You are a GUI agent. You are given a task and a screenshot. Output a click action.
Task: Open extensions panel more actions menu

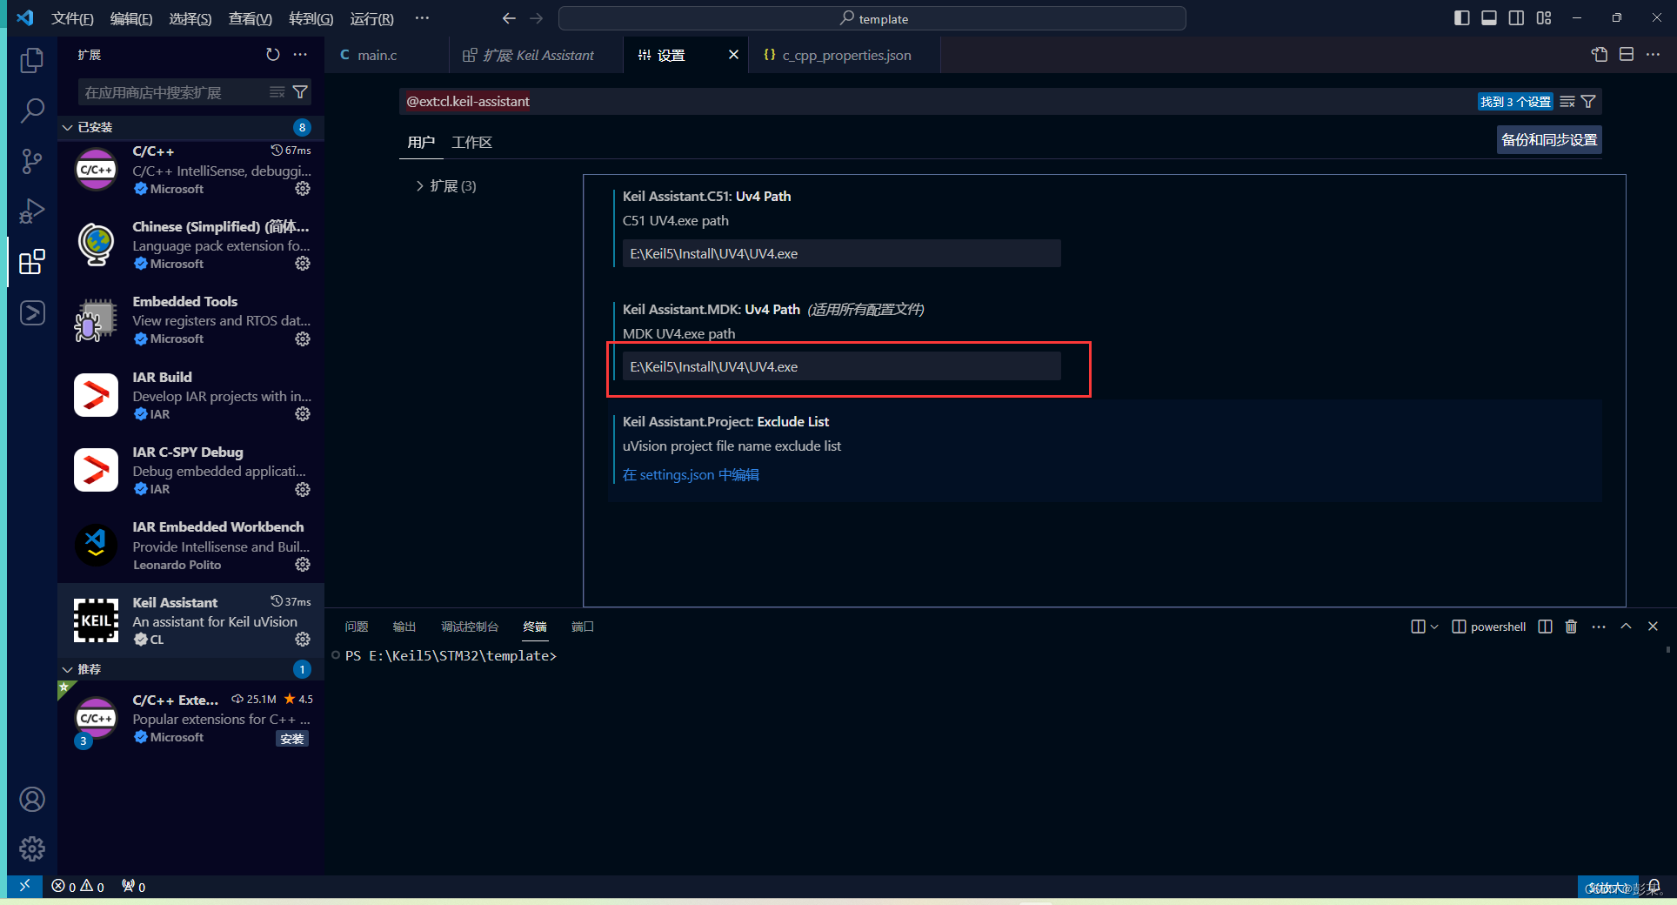[x=300, y=55]
